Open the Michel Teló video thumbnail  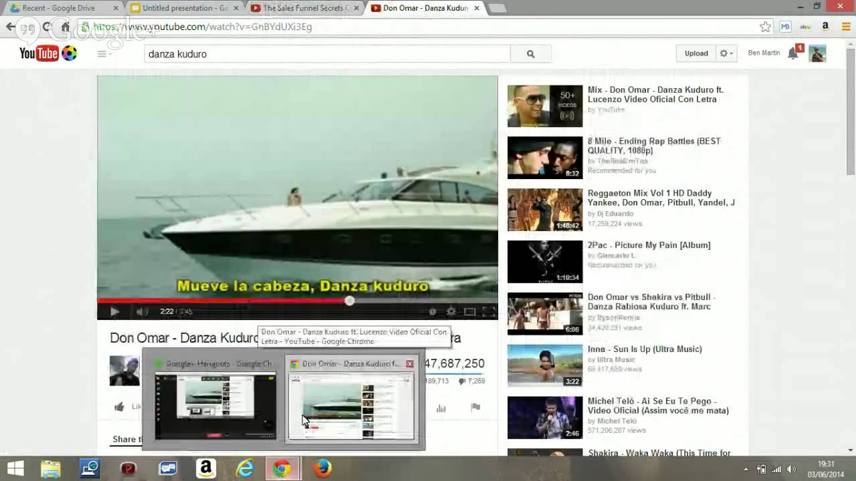(545, 418)
